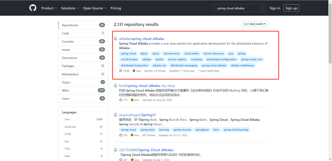Click the spring-boot topic tag
332x161 pixels.
pos(148,130)
